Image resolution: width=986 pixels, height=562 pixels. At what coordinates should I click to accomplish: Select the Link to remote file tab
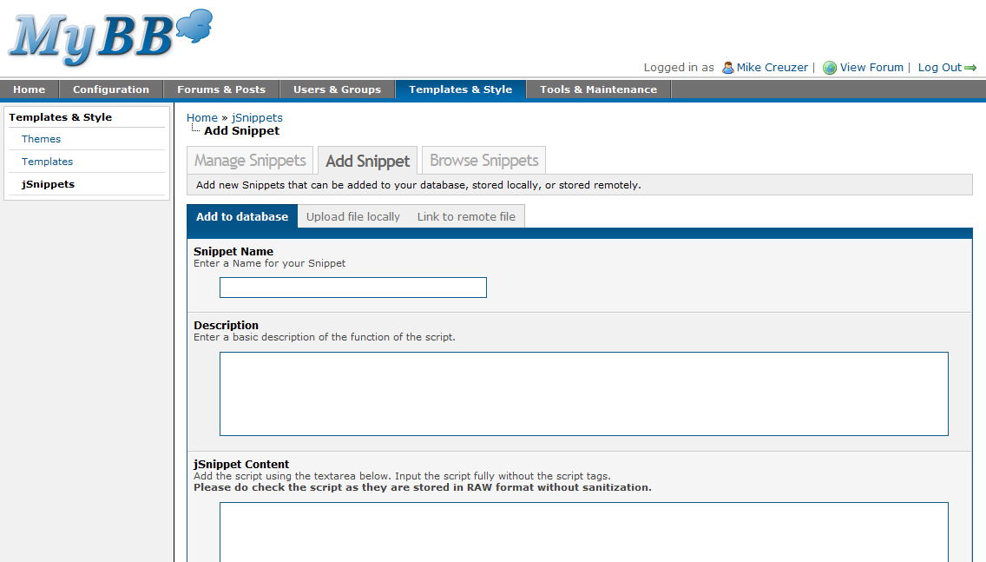tap(466, 217)
